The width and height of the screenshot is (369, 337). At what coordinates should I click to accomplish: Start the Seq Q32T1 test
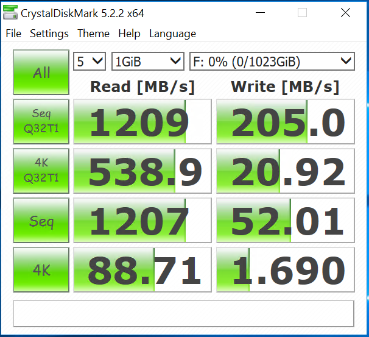[x=41, y=121]
